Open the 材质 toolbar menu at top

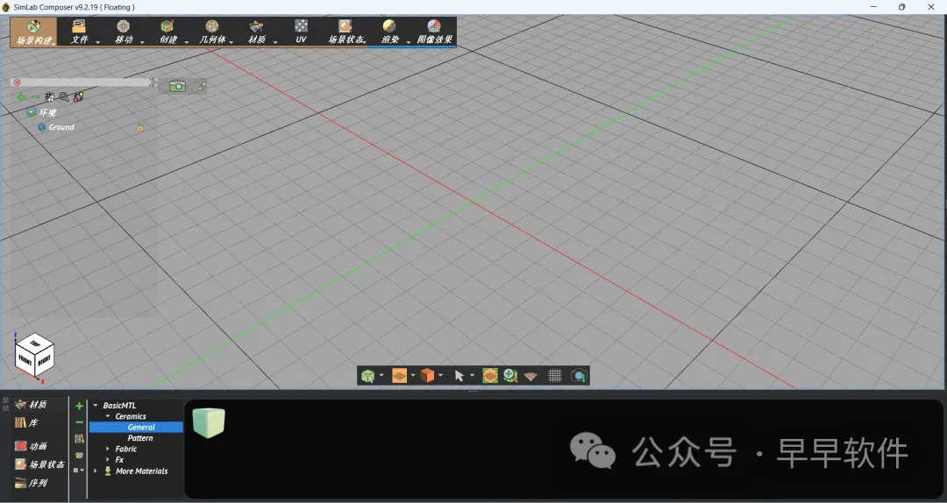257,32
